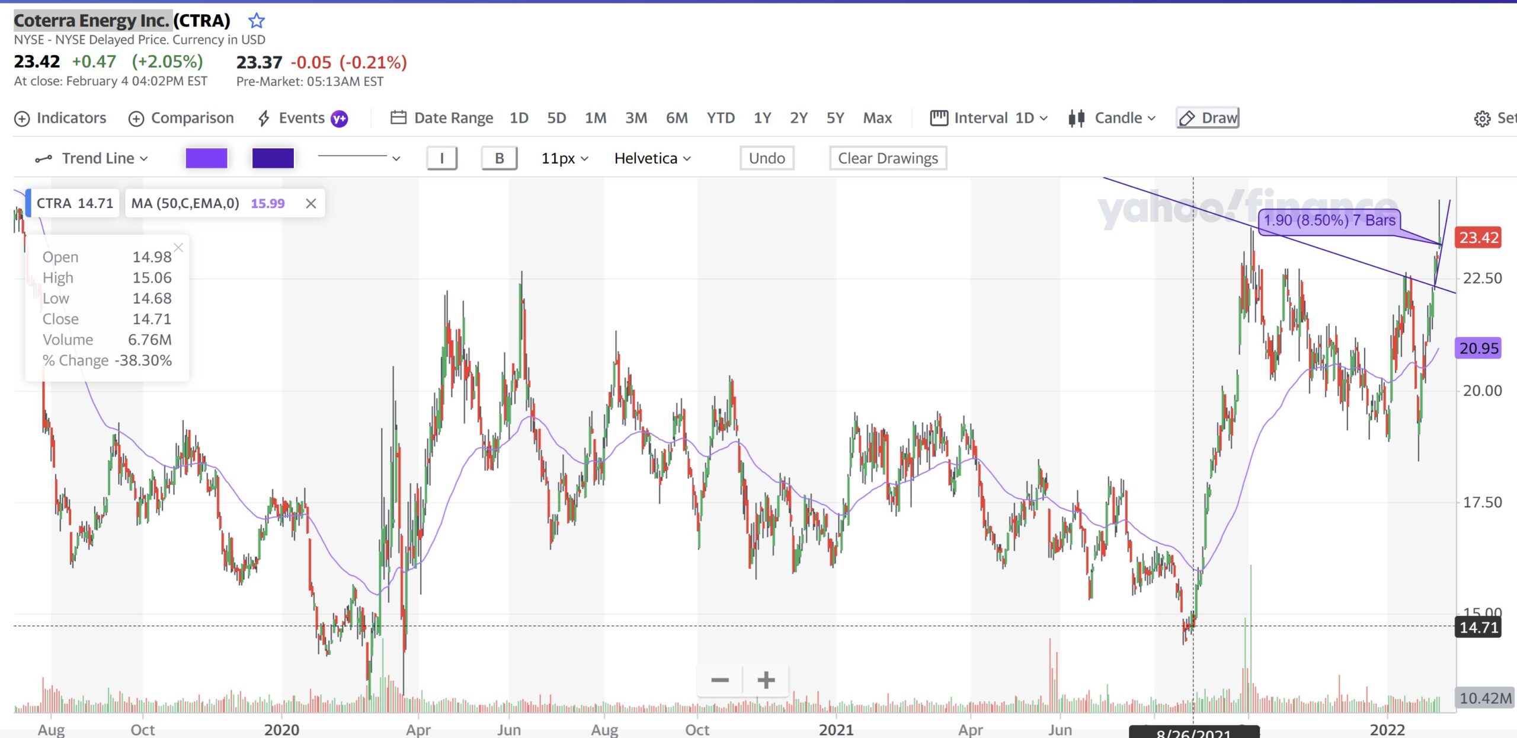Viewport: 1517px width, 738px height.
Task: Click the Yahoo Plus badge next to Events
Action: tap(340, 119)
